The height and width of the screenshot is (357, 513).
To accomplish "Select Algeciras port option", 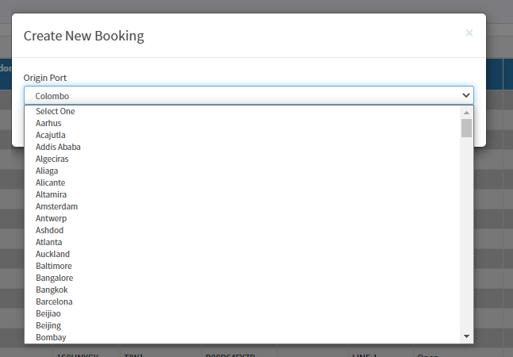I will [x=243, y=159].
